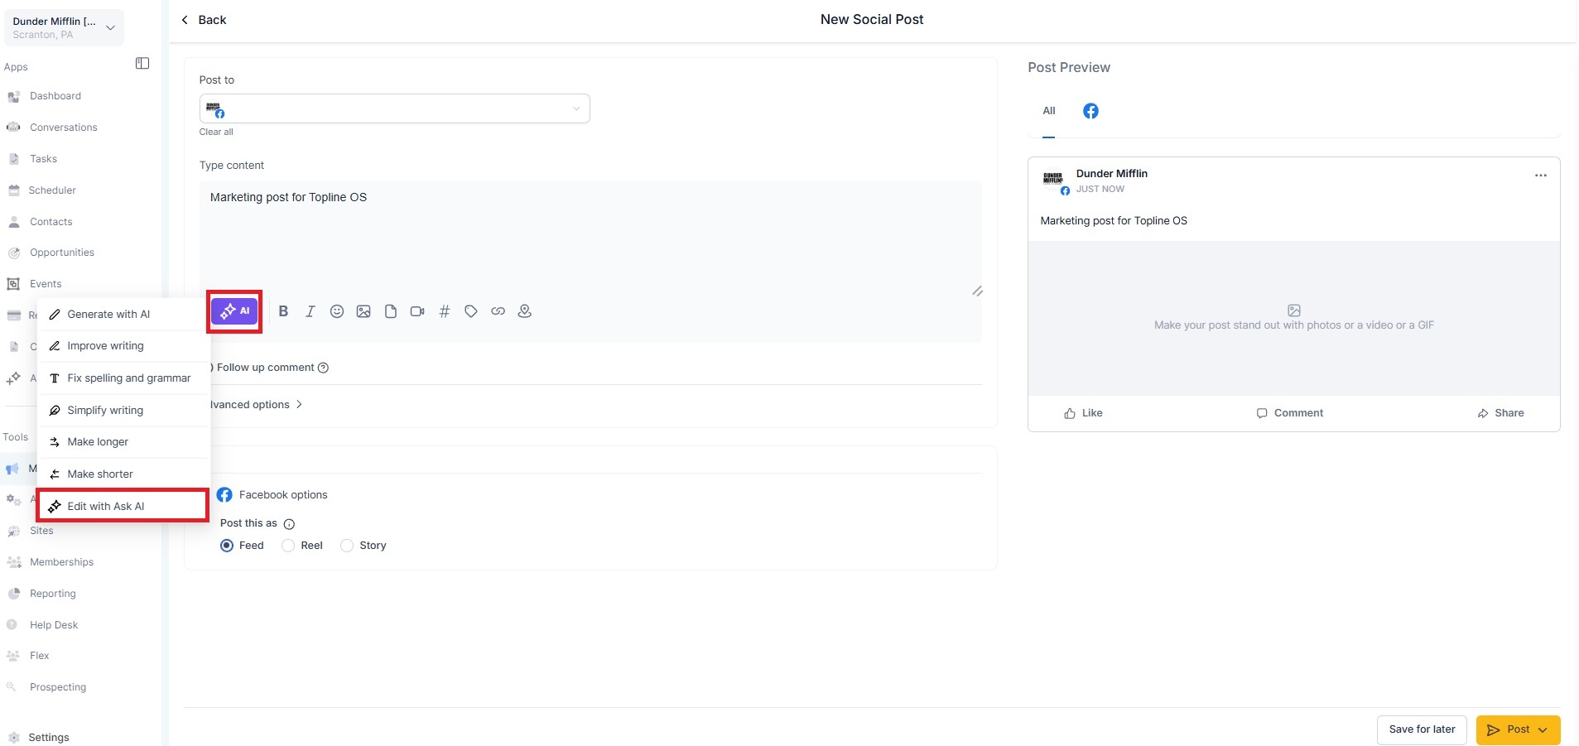The width and height of the screenshot is (1579, 746).
Task: Open Memberships in the sidebar
Action: [x=61, y=562]
